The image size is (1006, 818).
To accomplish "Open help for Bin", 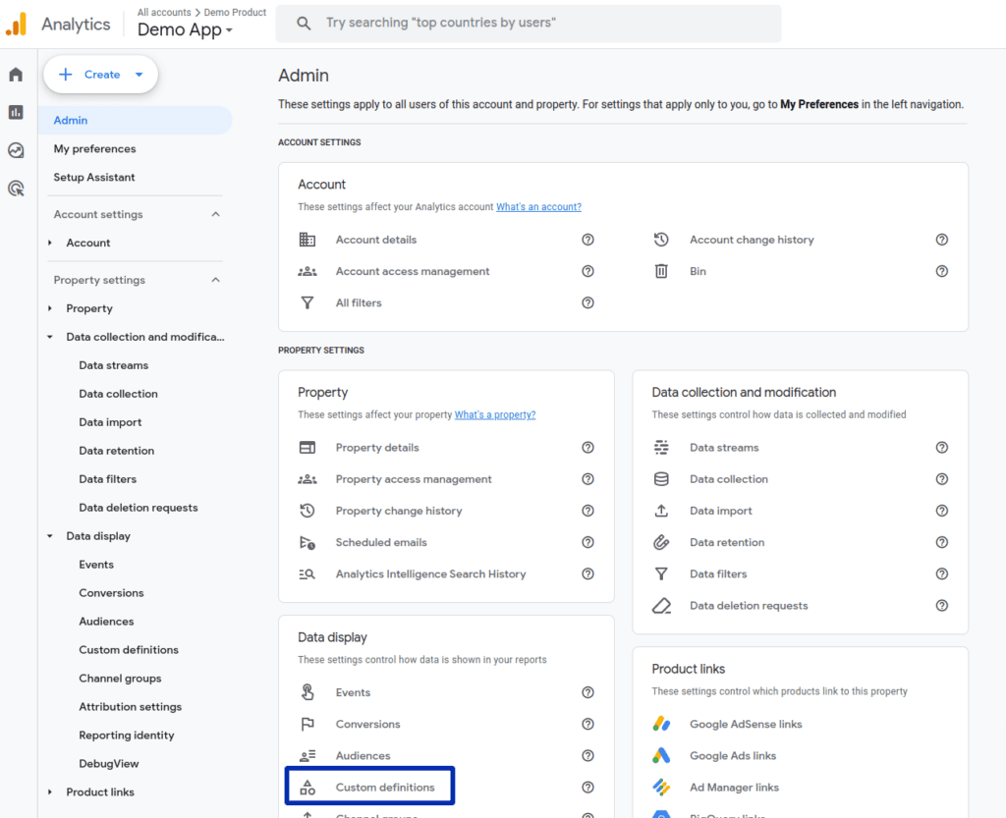I will (x=942, y=271).
